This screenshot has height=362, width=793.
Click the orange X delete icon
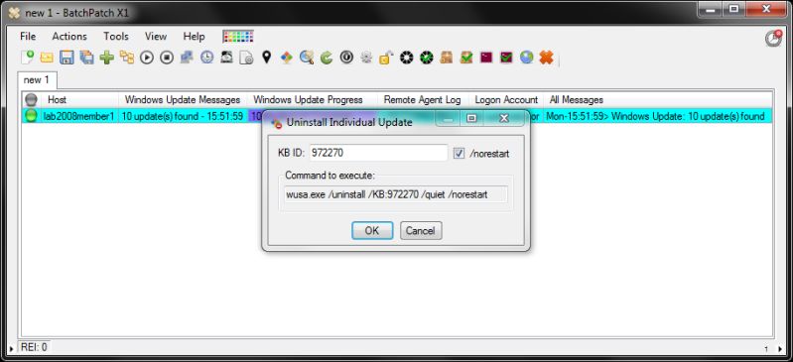(546, 58)
